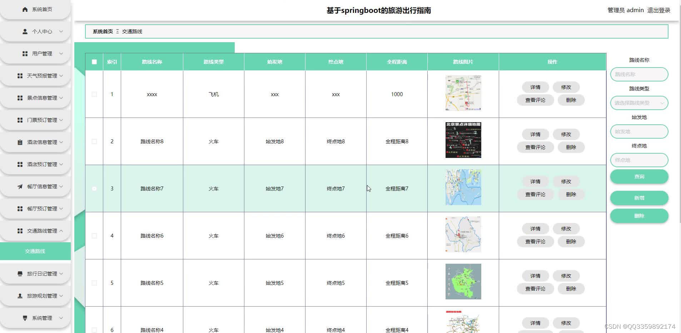Screen dimensions: 681x333
Task: Open green map thumbnail in 路线名称5 row
Action: click(x=463, y=282)
